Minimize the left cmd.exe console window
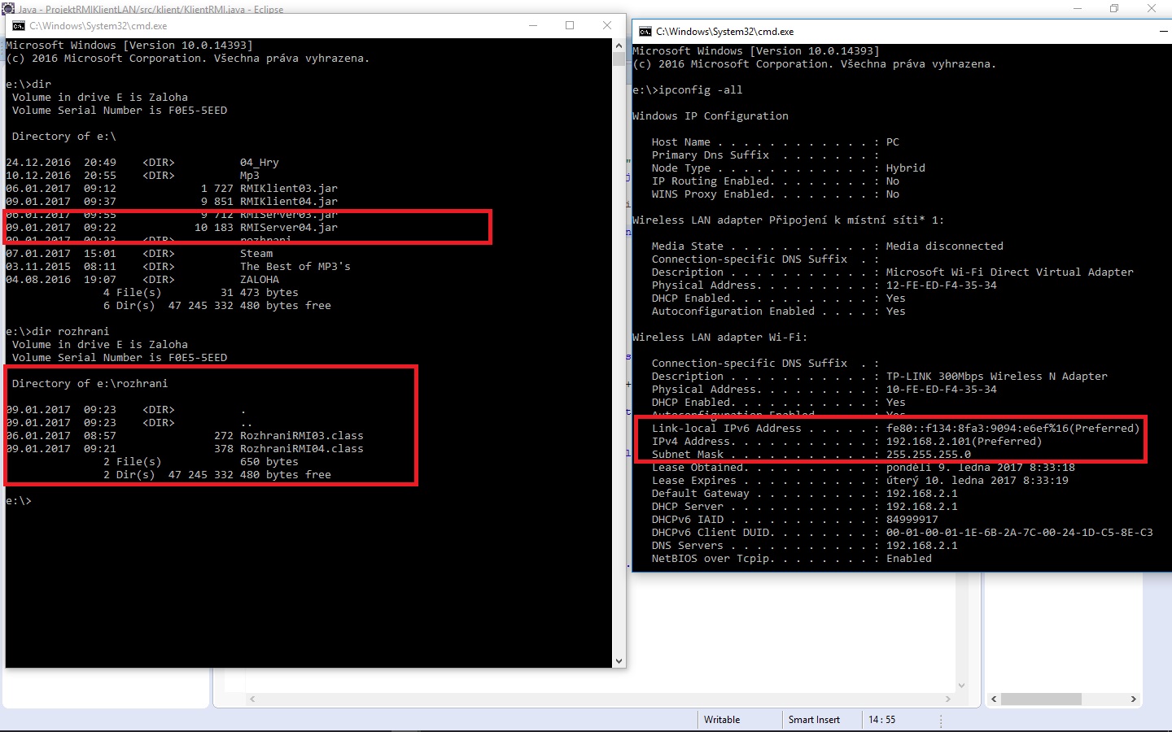1172x732 pixels. pos(533,26)
